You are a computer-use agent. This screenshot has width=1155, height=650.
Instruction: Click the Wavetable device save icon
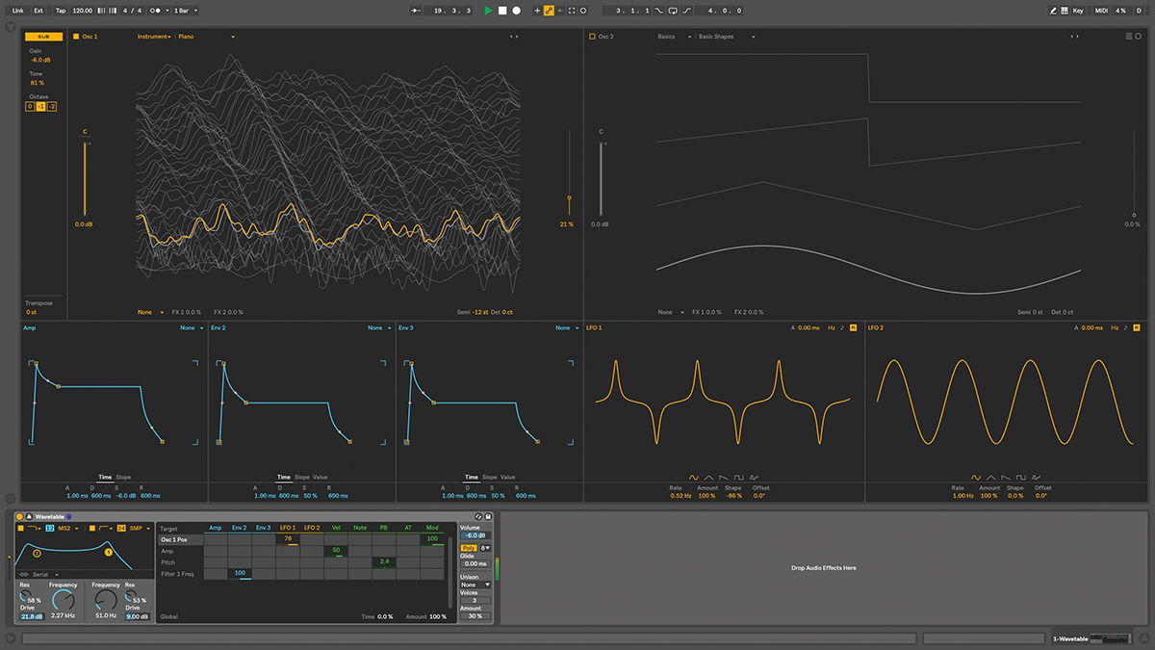coord(489,517)
